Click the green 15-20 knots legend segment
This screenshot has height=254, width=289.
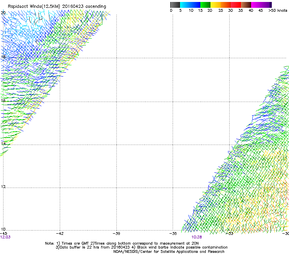pyautogui.click(x=205, y=5)
